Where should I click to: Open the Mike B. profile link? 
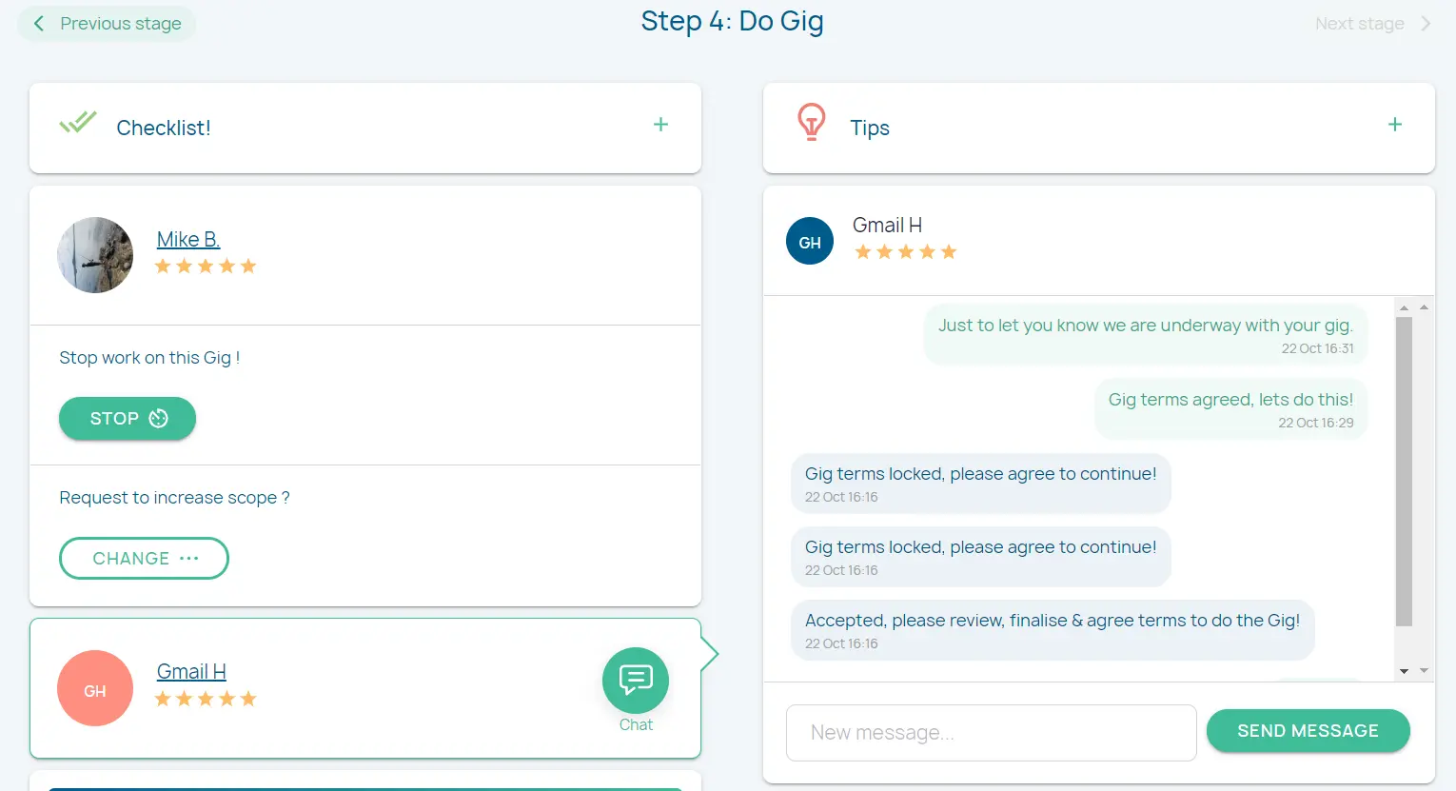tap(188, 239)
